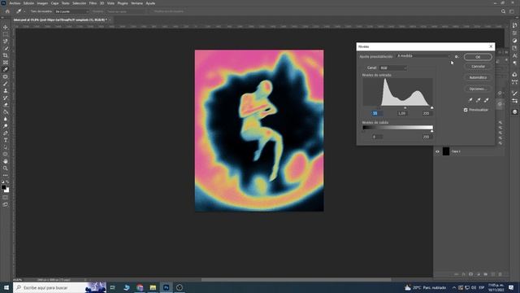Select the Spot Healing tool
The image size is (520, 293).
[6, 77]
